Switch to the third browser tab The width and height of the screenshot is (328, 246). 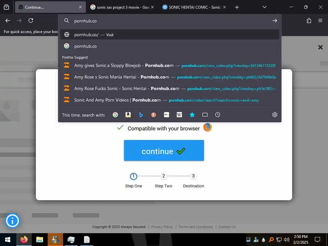pos(194,7)
